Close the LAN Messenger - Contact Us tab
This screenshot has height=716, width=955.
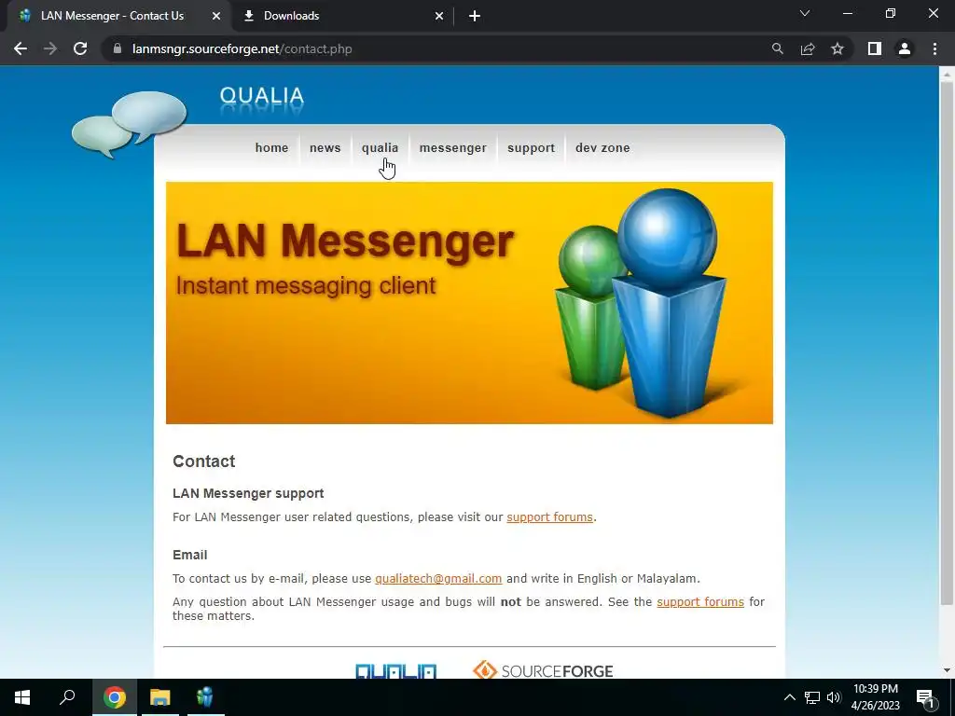pos(216,16)
